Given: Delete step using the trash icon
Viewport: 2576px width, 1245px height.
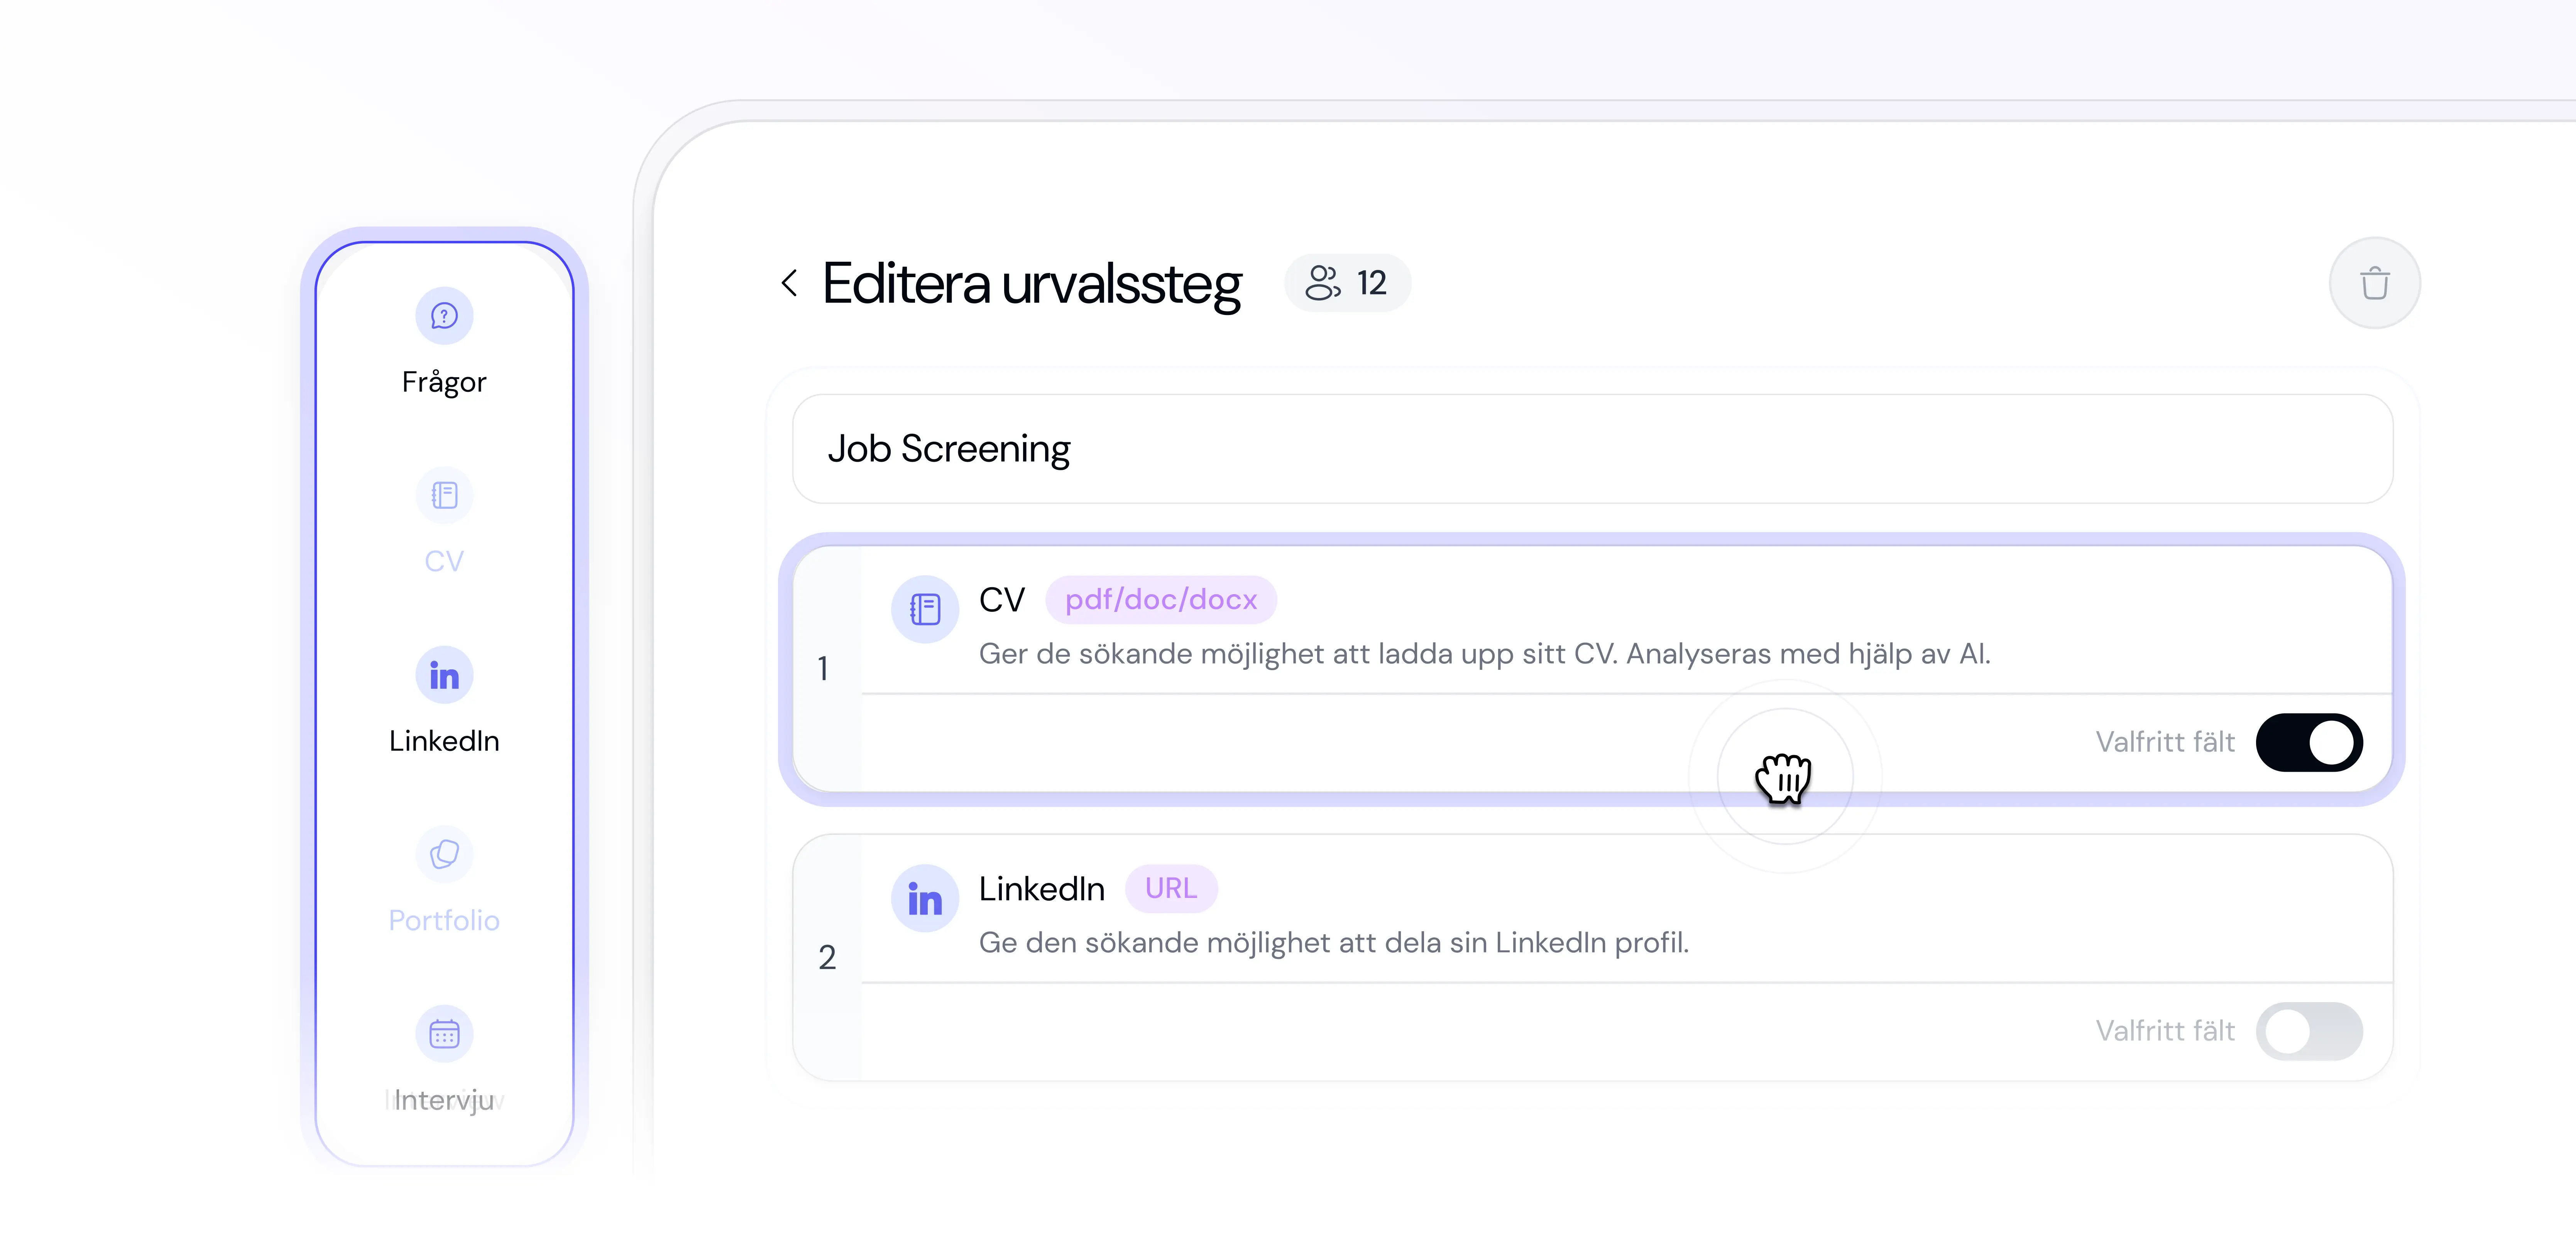Looking at the screenshot, I should [x=2374, y=283].
